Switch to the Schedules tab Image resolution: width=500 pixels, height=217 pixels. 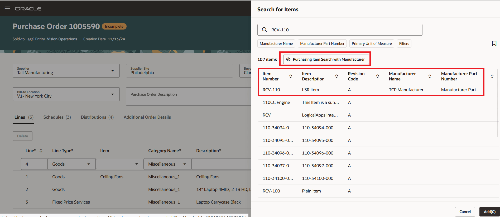(57, 117)
